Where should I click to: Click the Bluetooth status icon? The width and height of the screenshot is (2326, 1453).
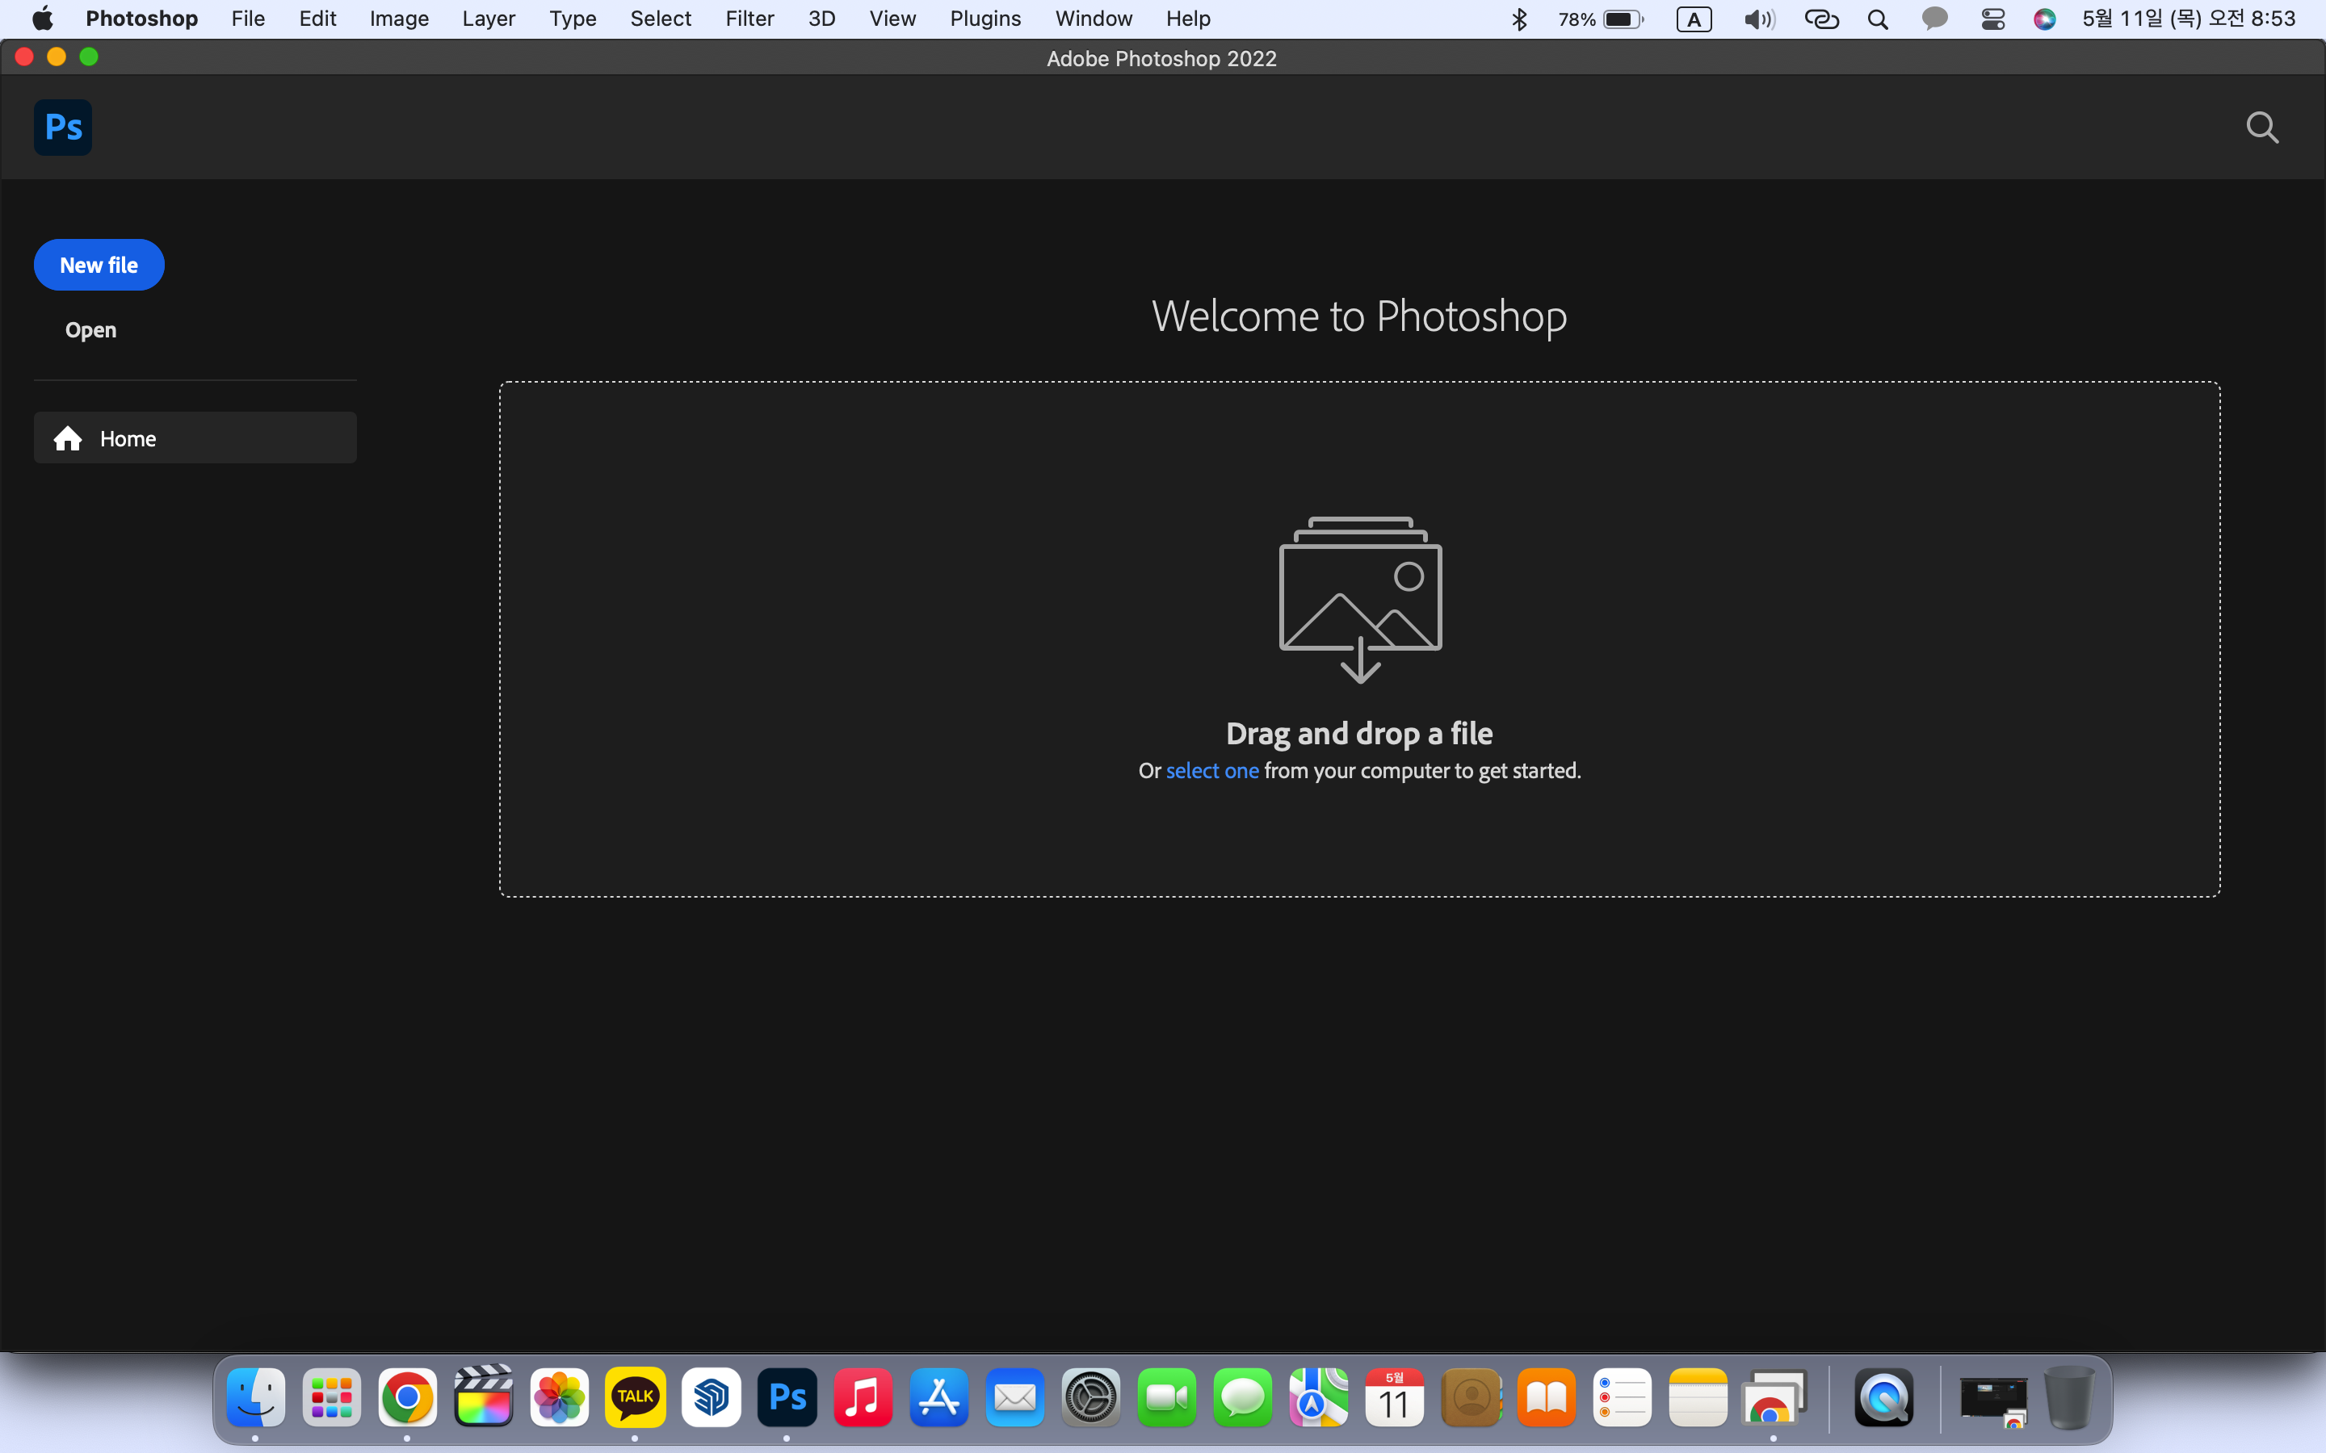1518,19
